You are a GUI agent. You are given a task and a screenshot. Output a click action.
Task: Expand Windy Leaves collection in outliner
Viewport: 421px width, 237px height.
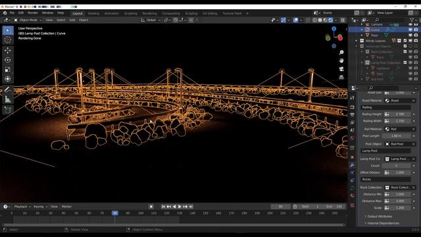point(357,41)
